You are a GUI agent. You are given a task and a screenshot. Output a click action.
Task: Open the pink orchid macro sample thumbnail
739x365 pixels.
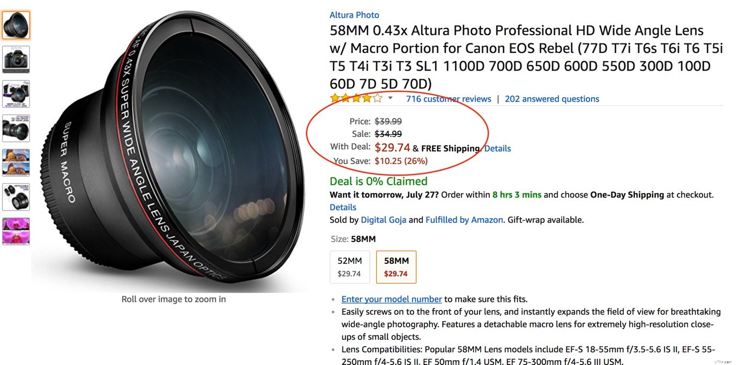(x=16, y=231)
